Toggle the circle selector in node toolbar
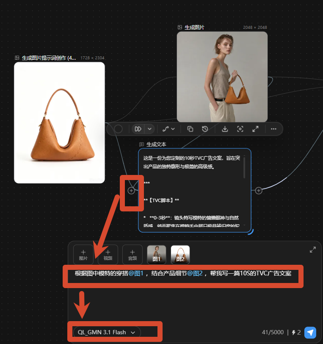 118,129
